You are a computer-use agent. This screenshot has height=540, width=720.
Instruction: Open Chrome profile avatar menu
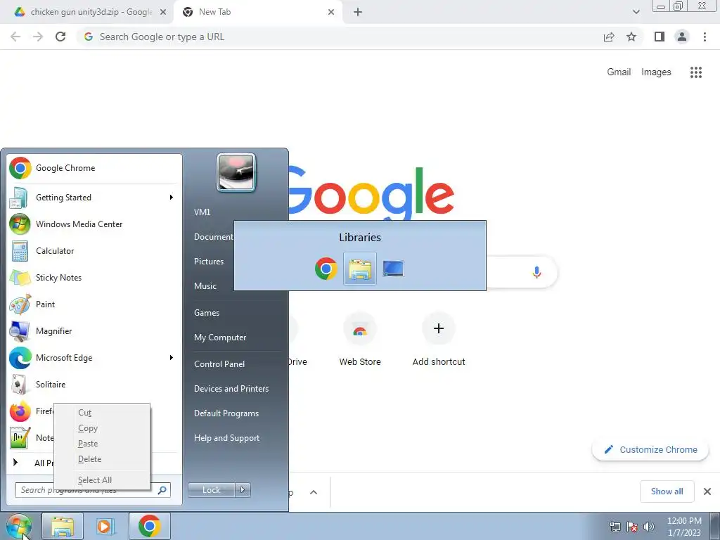[x=682, y=37]
